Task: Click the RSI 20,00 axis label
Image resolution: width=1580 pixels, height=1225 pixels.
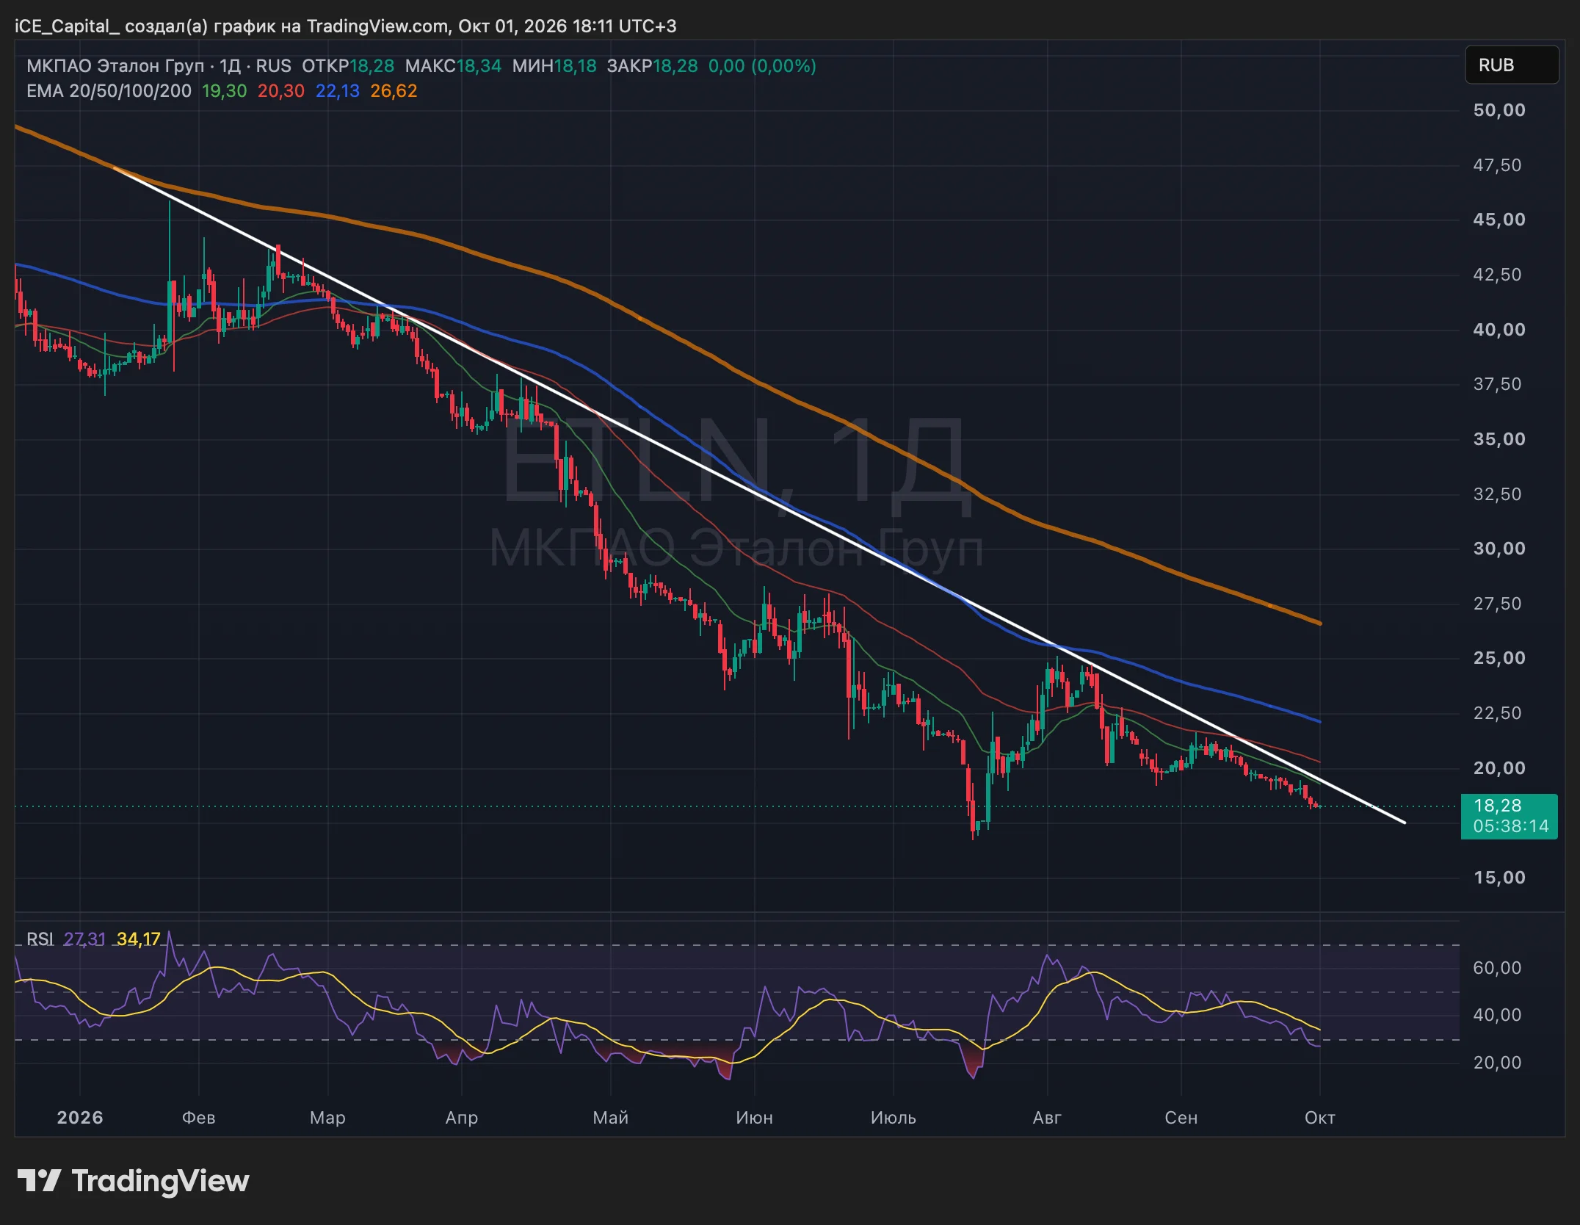Action: coord(1498,1063)
